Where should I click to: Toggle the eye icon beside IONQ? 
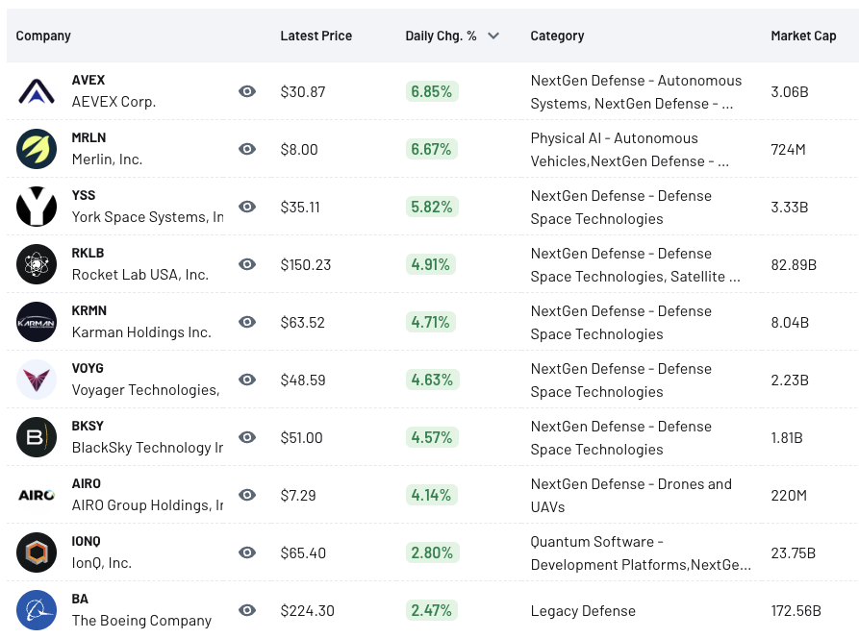click(x=247, y=552)
